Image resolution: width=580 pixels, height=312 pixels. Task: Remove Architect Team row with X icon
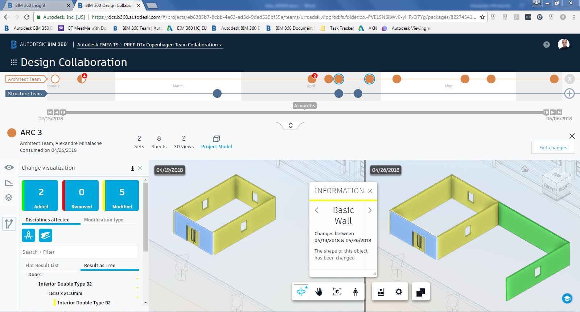[569, 79]
